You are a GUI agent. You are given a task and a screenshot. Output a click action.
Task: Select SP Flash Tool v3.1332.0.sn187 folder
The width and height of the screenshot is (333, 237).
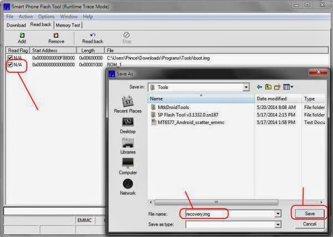coord(185,115)
